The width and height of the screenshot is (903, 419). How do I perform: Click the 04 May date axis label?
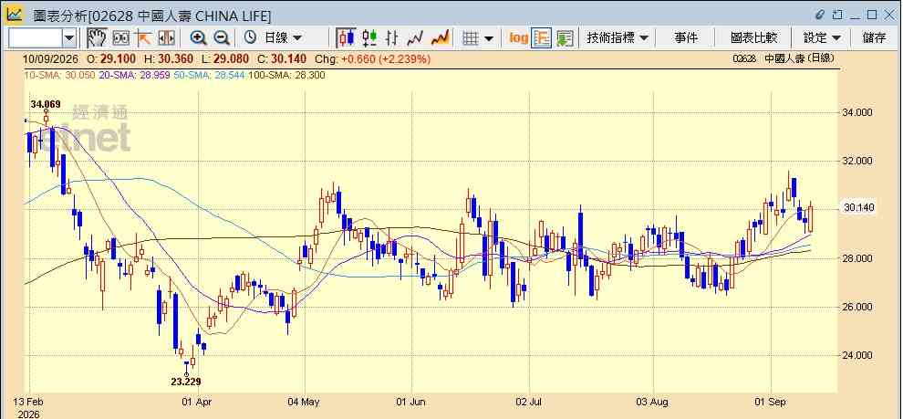tap(305, 401)
